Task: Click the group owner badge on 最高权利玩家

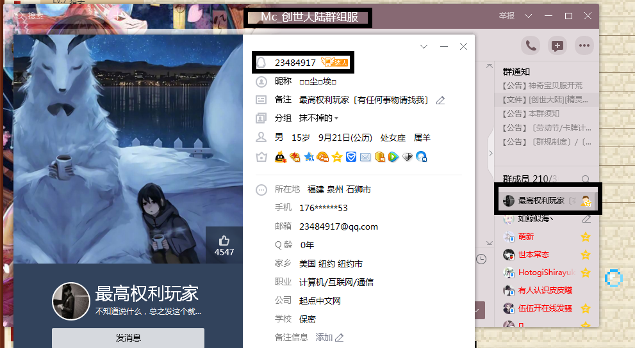Action: click(586, 201)
